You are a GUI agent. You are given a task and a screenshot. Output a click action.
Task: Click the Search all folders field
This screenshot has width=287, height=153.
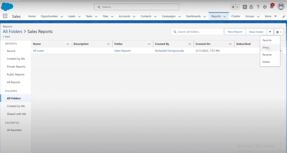click(197, 32)
